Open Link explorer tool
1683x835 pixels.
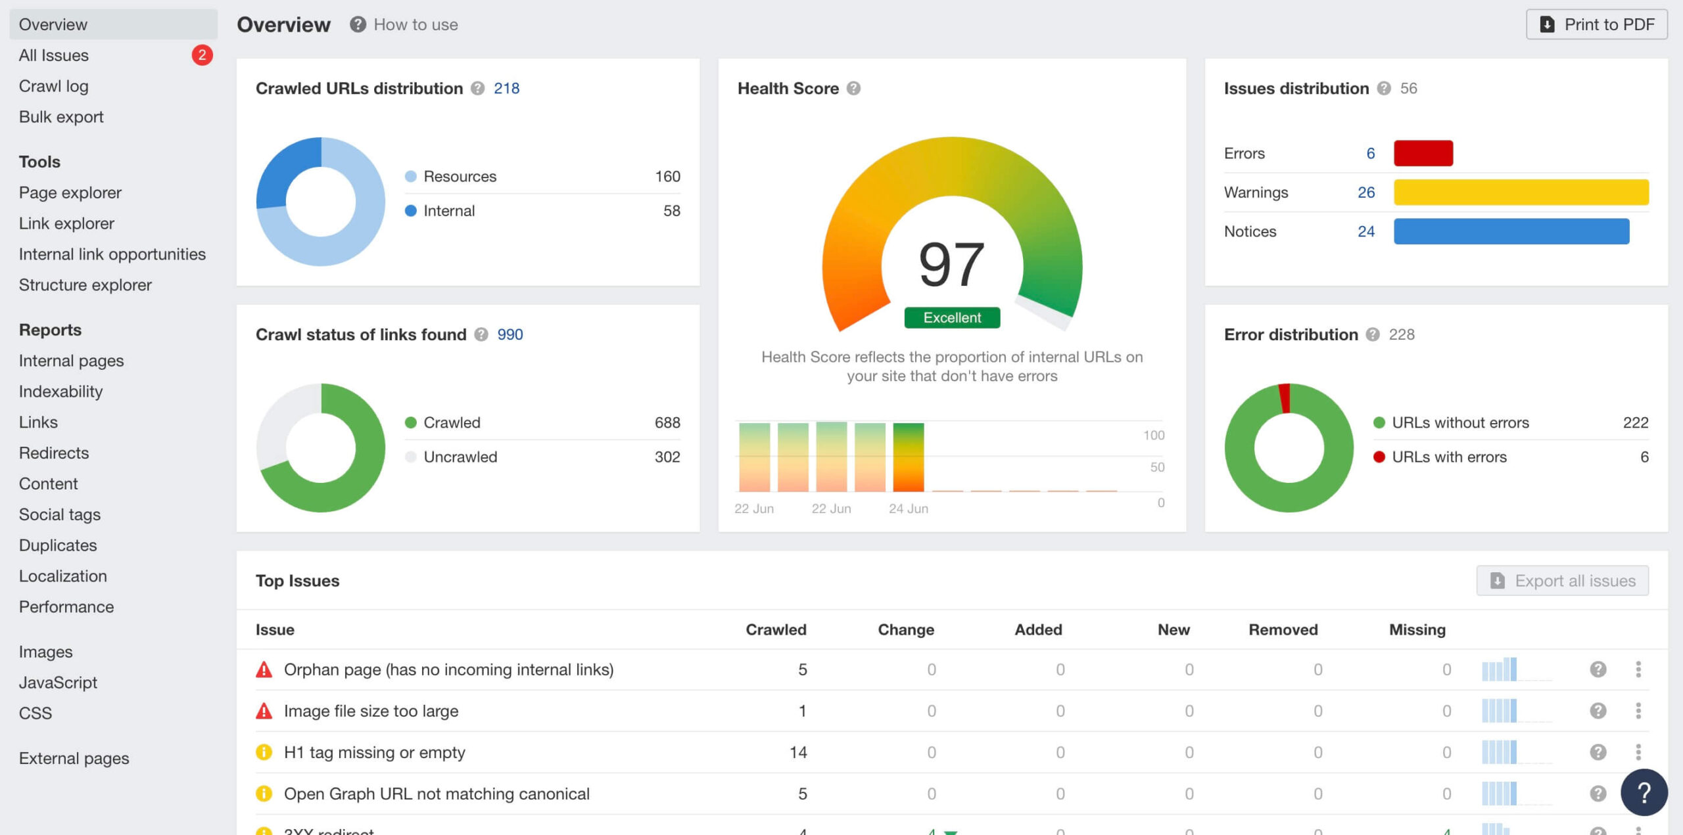66,223
